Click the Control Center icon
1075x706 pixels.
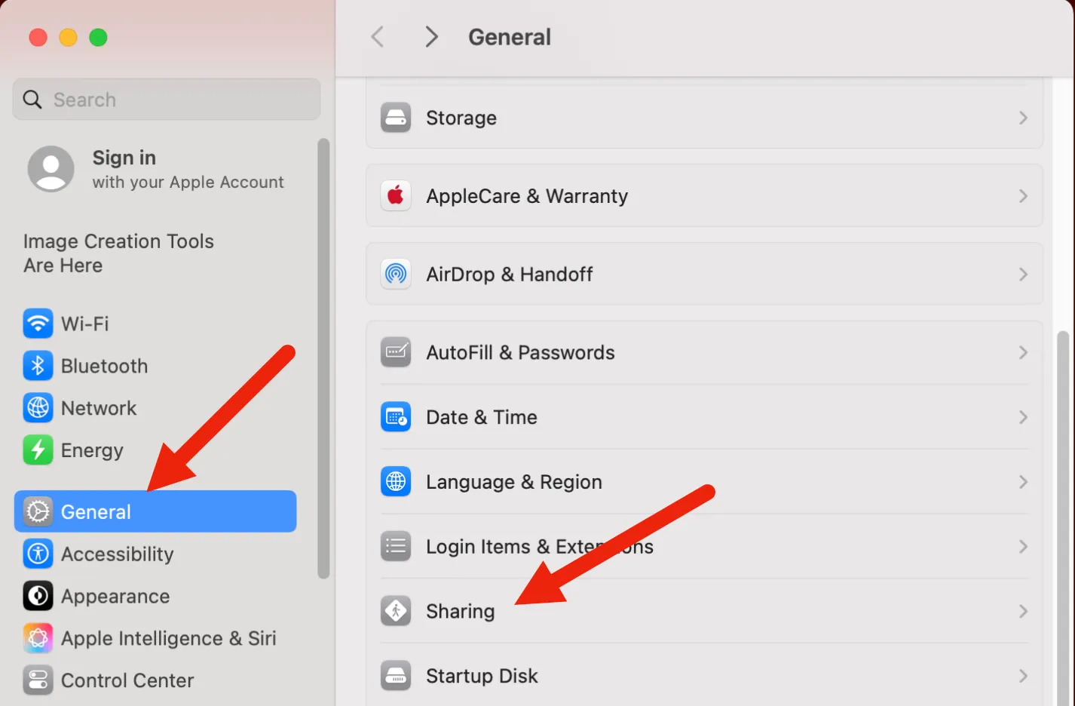click(38, 680)
